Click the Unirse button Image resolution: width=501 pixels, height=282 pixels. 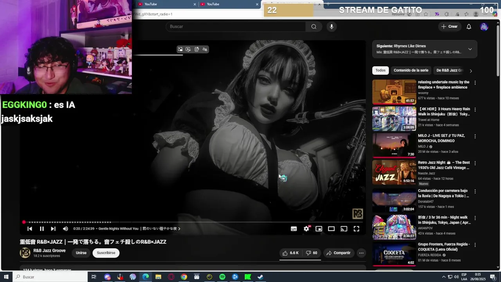pos(81,253)
